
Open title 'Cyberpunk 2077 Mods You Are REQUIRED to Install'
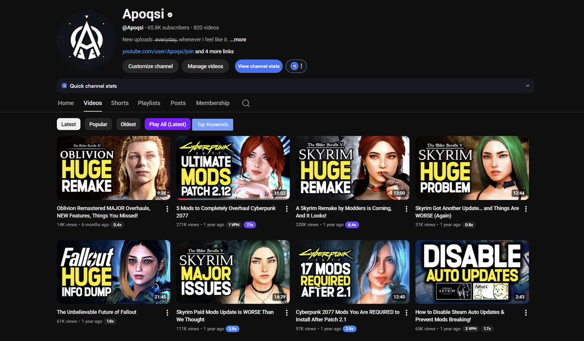click(x=348, y=316)
